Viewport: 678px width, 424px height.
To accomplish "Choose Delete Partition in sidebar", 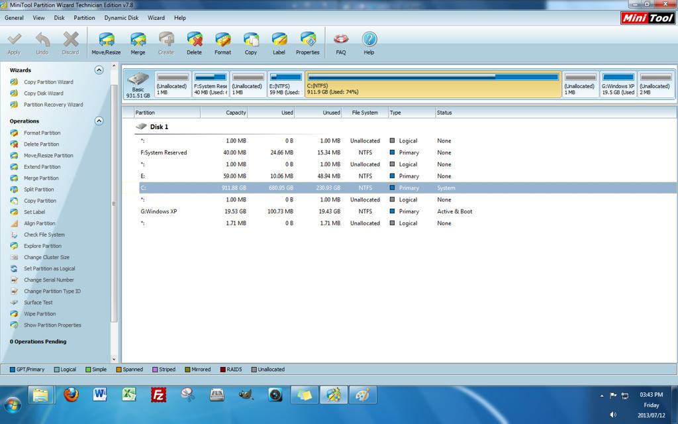I will point(41,144).
